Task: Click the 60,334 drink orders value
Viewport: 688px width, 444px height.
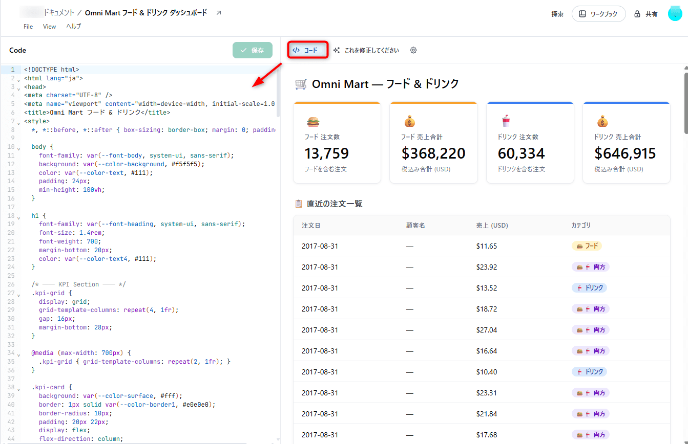Action: (x=521, y=153)
